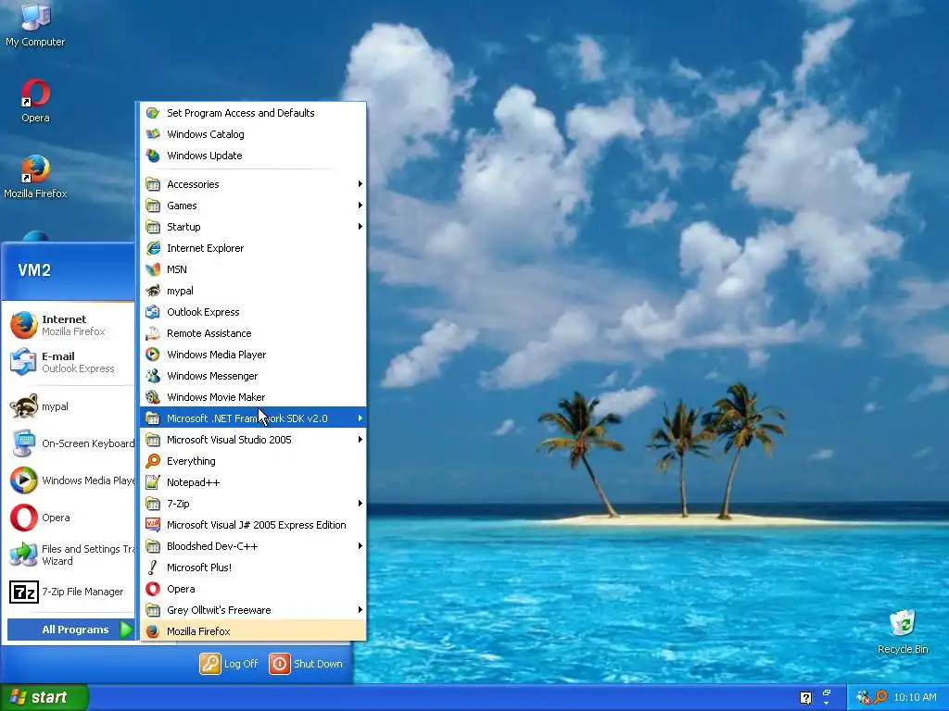Click the Log Off button
949x711 pixels.
click(229, 663)
